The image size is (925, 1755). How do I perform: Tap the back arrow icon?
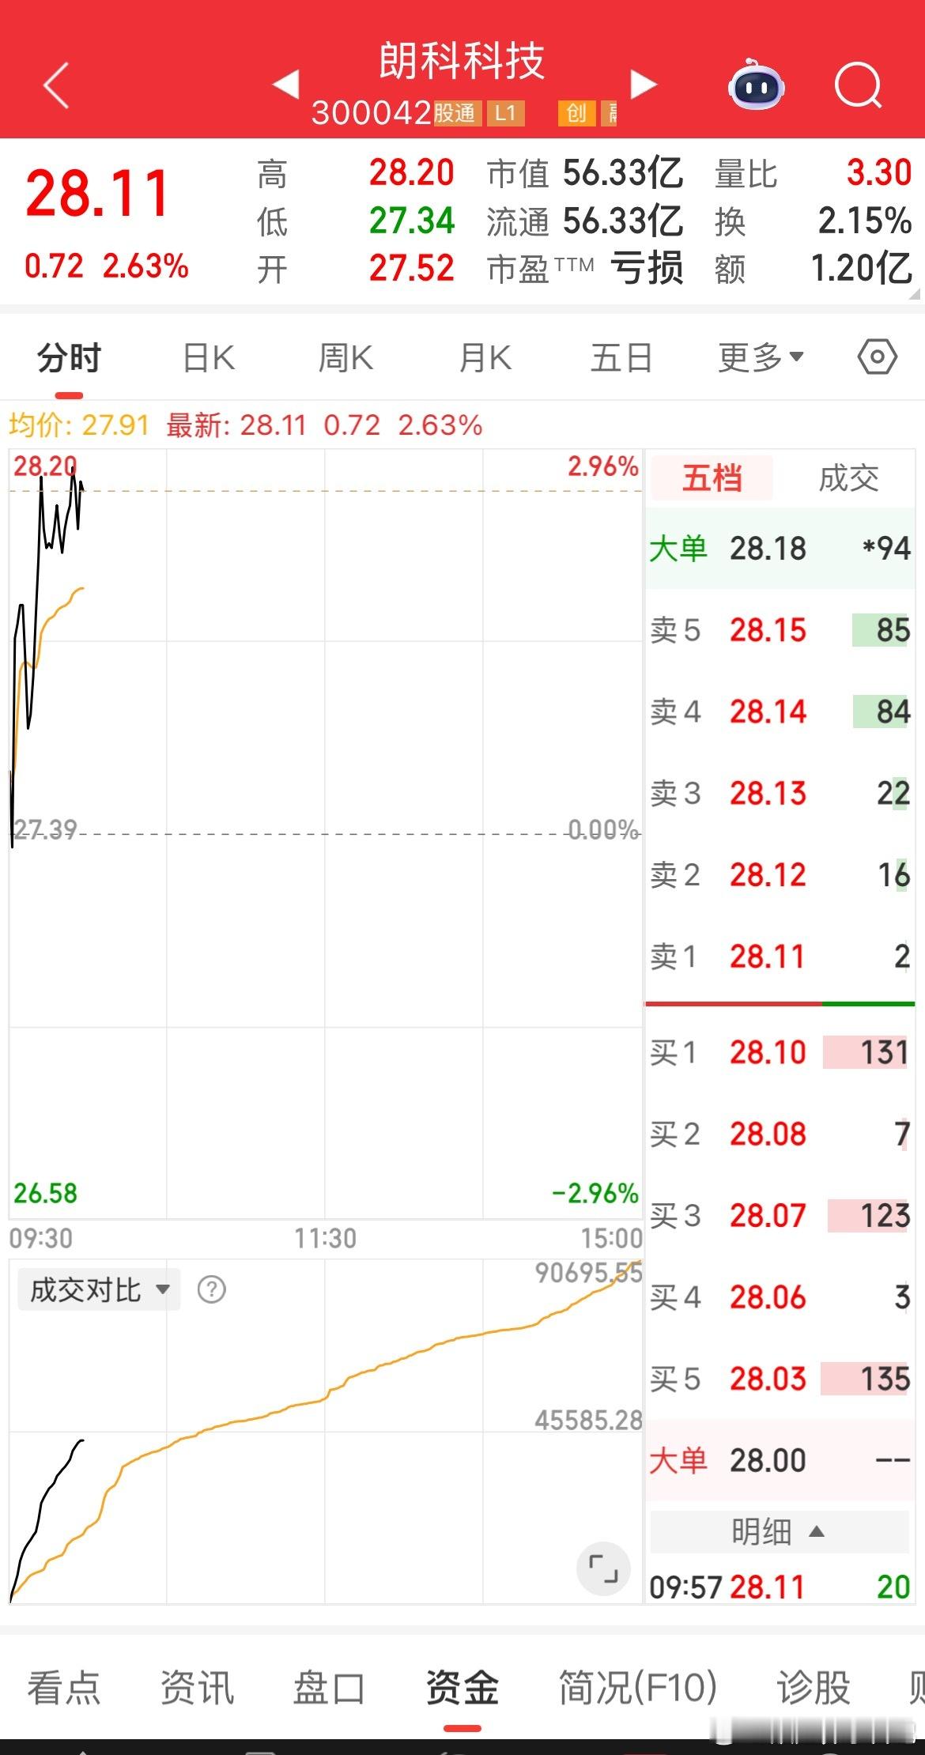(x=56, y=85)
